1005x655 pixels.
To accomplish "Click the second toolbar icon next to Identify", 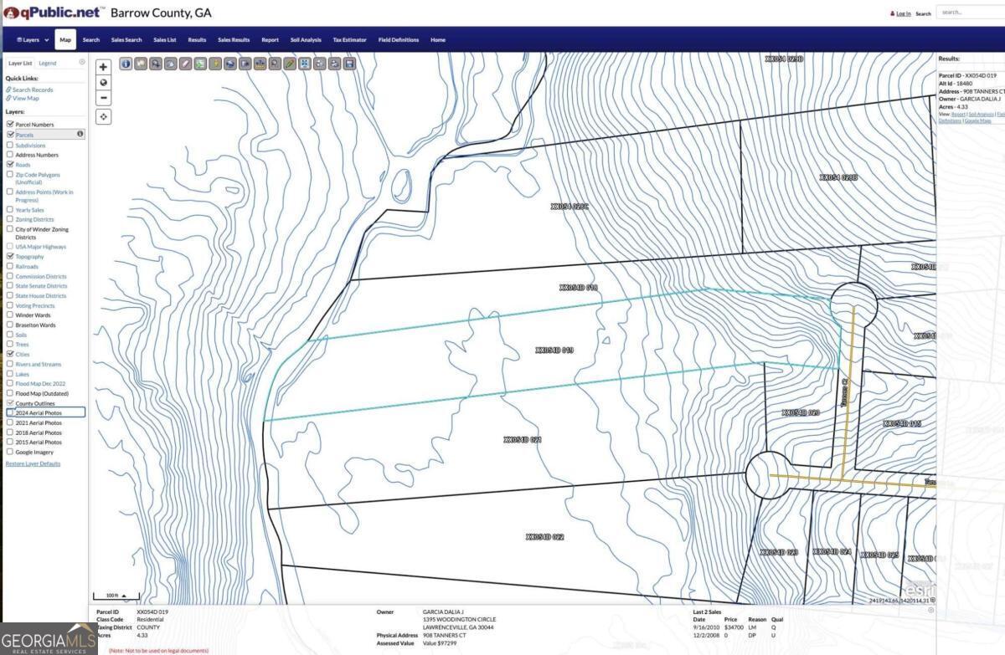I will (141, 63).
